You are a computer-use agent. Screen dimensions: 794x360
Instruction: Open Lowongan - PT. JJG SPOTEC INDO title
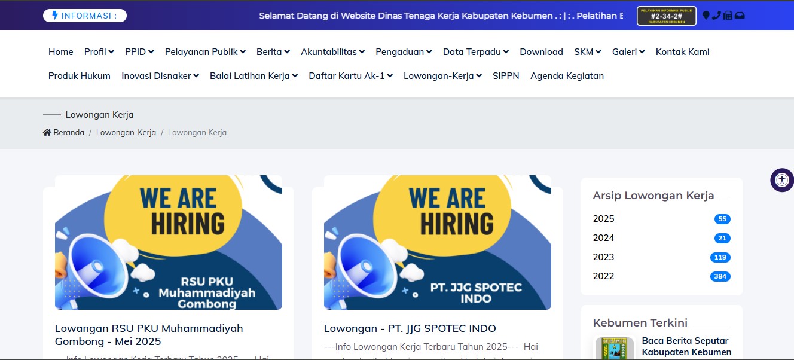[x=410, y=328]
